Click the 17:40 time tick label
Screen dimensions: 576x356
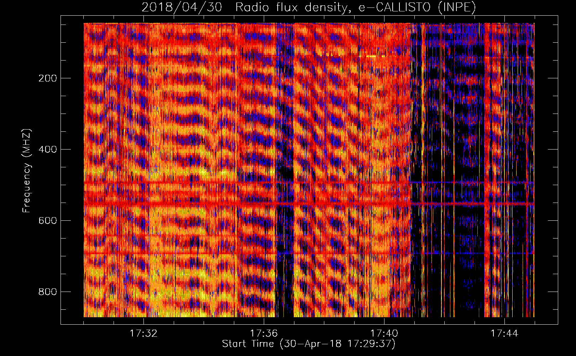(384, 334)
